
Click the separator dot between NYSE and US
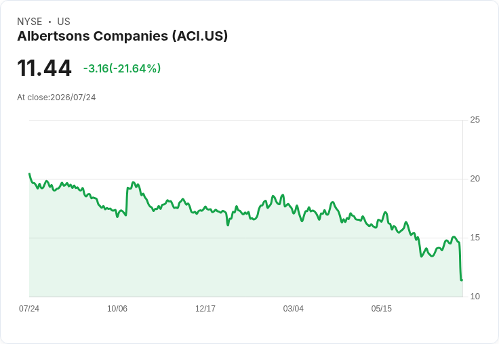(x=49, y=22)
